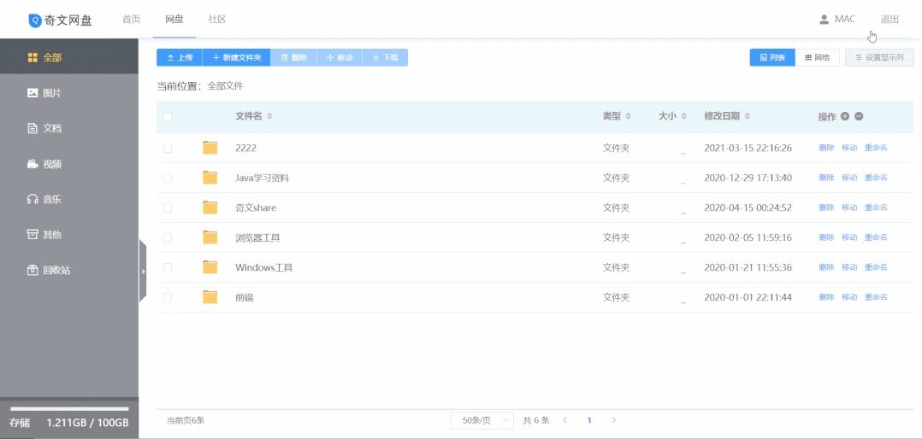Click 删除 for 浏览器工具

[826, 237]
